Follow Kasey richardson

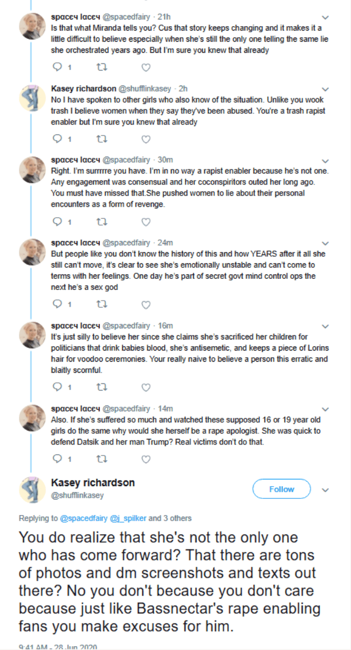pos(281,489)
